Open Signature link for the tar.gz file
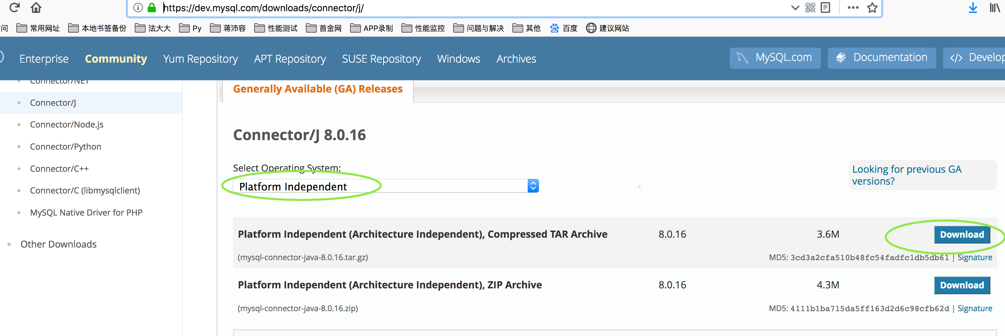Screen dimensions: 1005x336 pos(975,257)
